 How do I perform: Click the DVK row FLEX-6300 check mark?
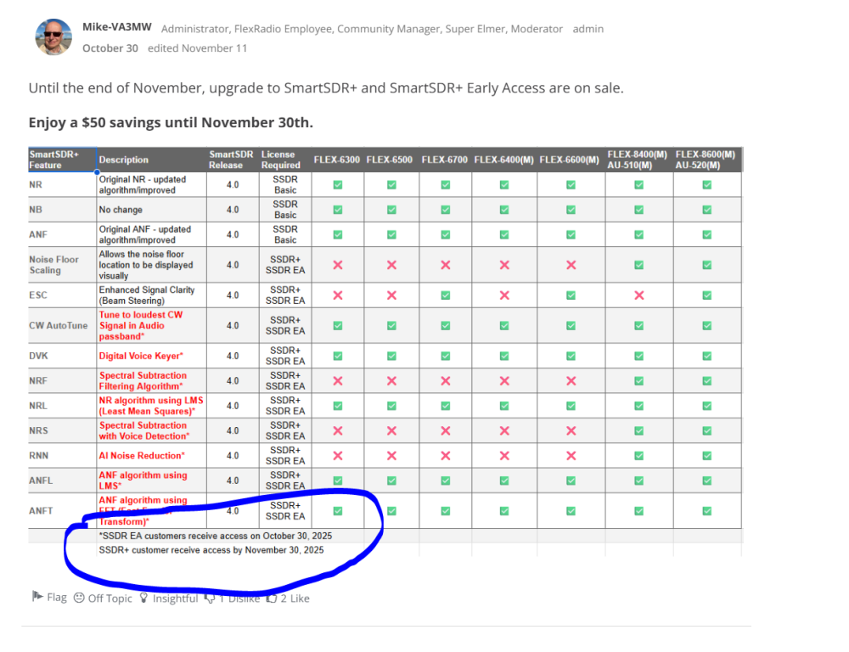coord(338,356)
